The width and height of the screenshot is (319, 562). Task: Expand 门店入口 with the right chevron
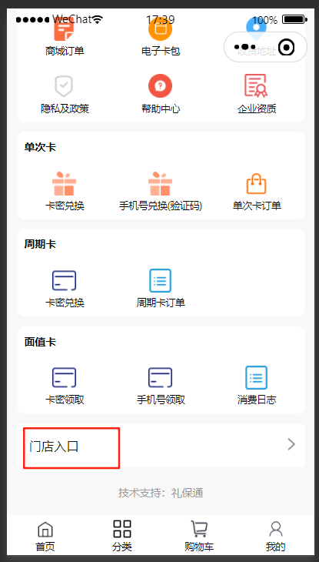291,444
